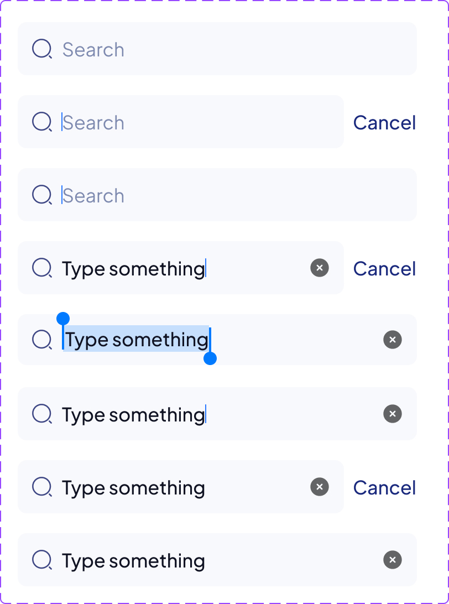Click the magnifier icon in the highlighted-text search bar
Viewport: 449px width, 604px height.
42,340
